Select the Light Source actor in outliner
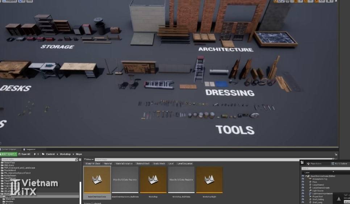 click(318, 191)
